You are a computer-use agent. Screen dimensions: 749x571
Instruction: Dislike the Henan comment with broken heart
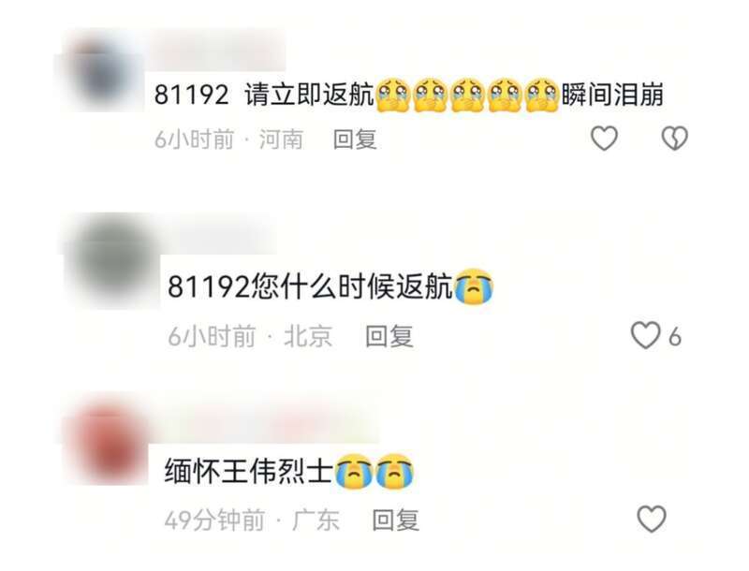[x=674, y=139]
